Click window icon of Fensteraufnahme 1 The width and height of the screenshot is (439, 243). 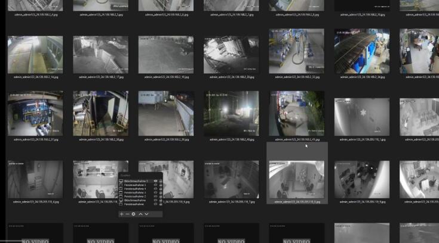(x=121, y=192)
